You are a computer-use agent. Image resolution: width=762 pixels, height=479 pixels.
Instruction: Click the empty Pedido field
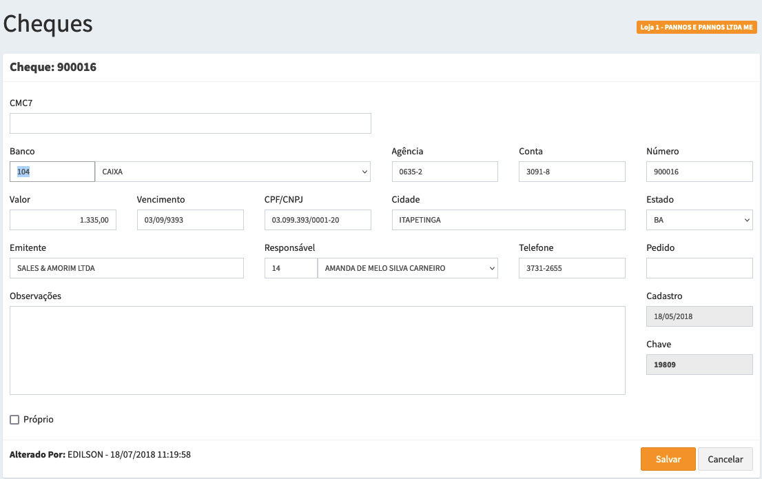[699, 268]
